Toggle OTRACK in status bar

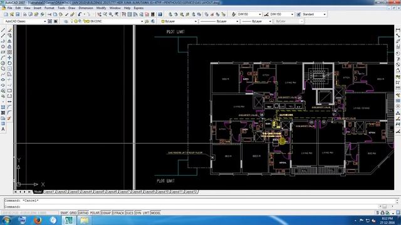tap(118, 212)
